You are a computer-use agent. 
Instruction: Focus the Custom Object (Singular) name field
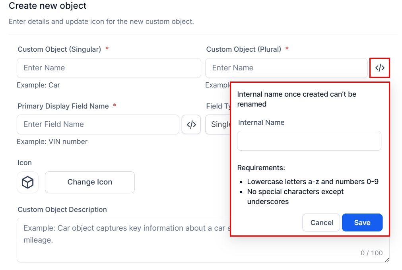tap(109, 68)
